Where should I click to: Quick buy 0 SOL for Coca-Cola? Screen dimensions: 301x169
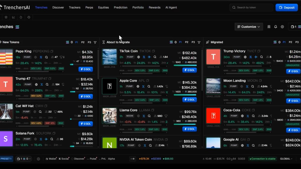(x=293, y=130)
